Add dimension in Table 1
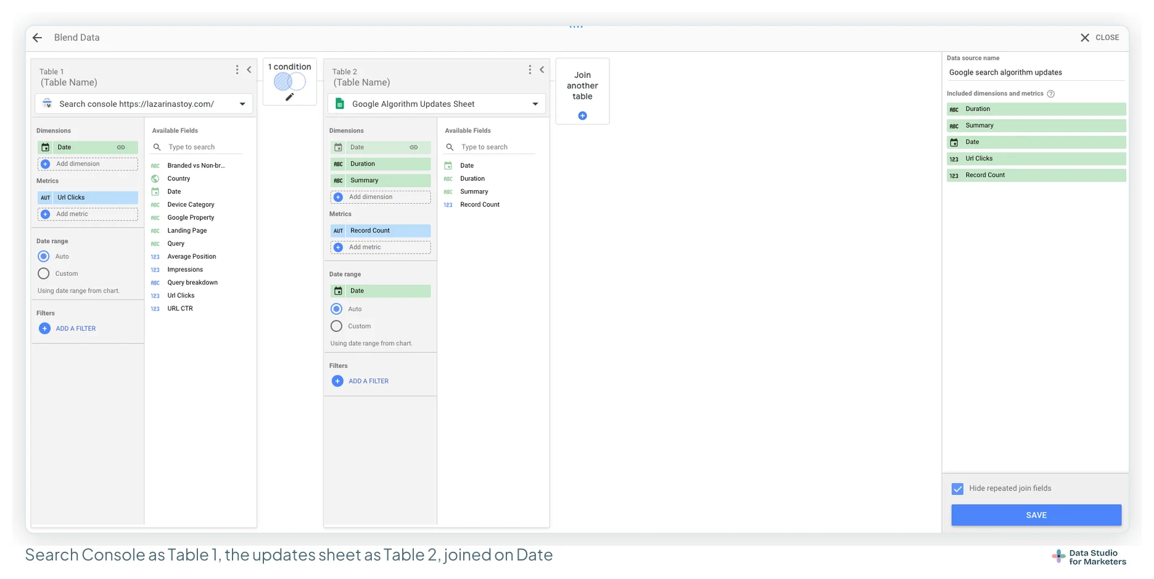Screen dimensions: 1154x579 click(88, 164)
